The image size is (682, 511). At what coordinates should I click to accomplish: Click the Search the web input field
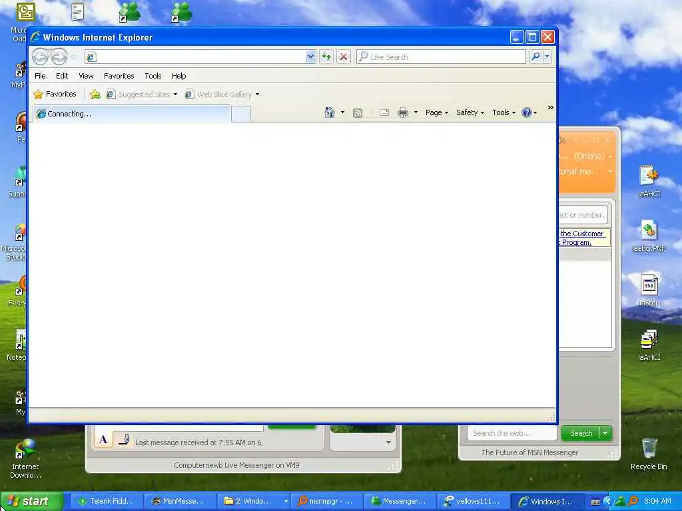tap(512, 433)
